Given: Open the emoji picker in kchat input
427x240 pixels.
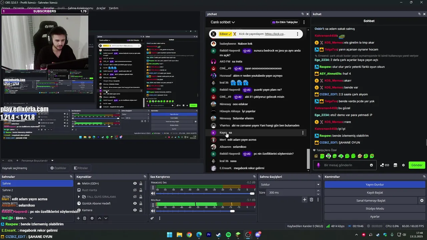Looking at the screenshot, I should [371, 165].
